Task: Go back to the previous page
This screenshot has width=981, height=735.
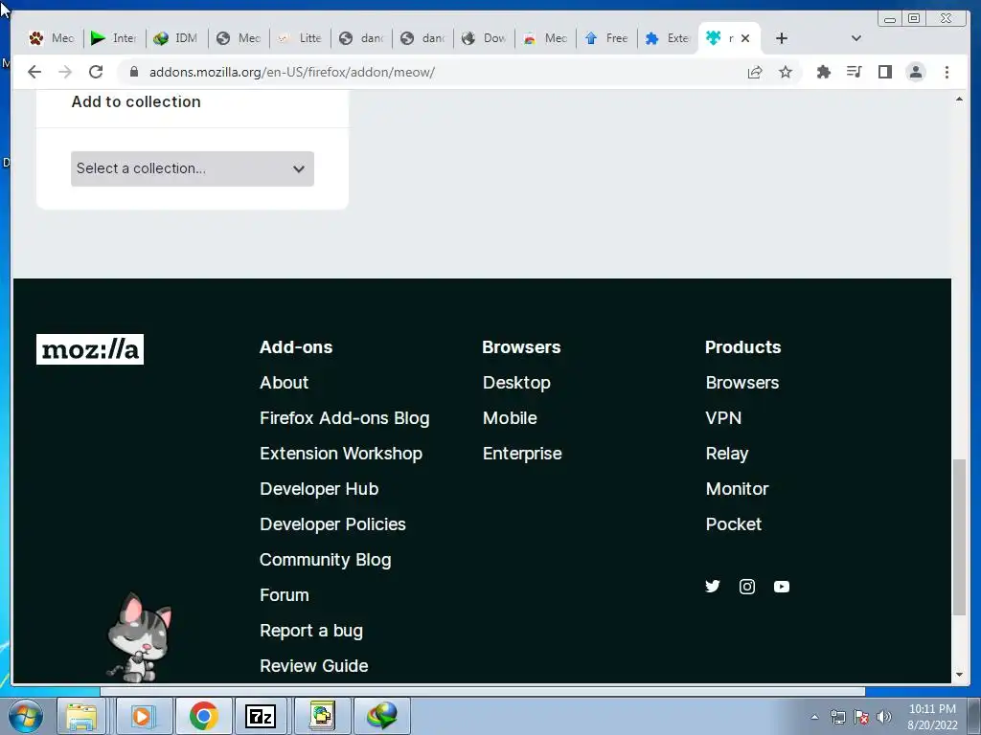Action: 34,72
